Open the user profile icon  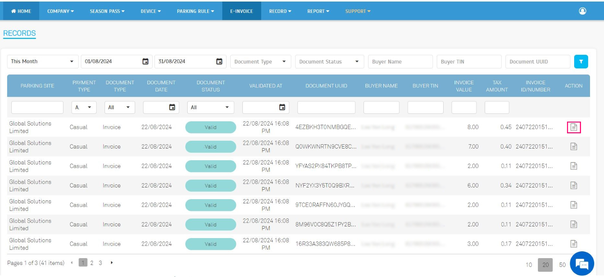(582, 11)
